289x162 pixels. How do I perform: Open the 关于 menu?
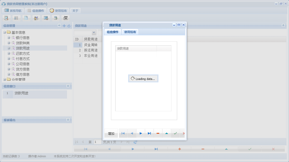tap(75, 11)
